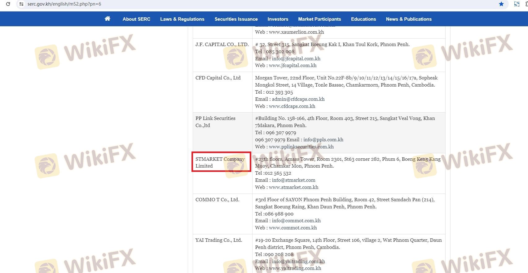The width and height of the screenshot is (528, 273).
Task: Select the PP Link Securities Co.,ltd name
Action: point(215,122)
